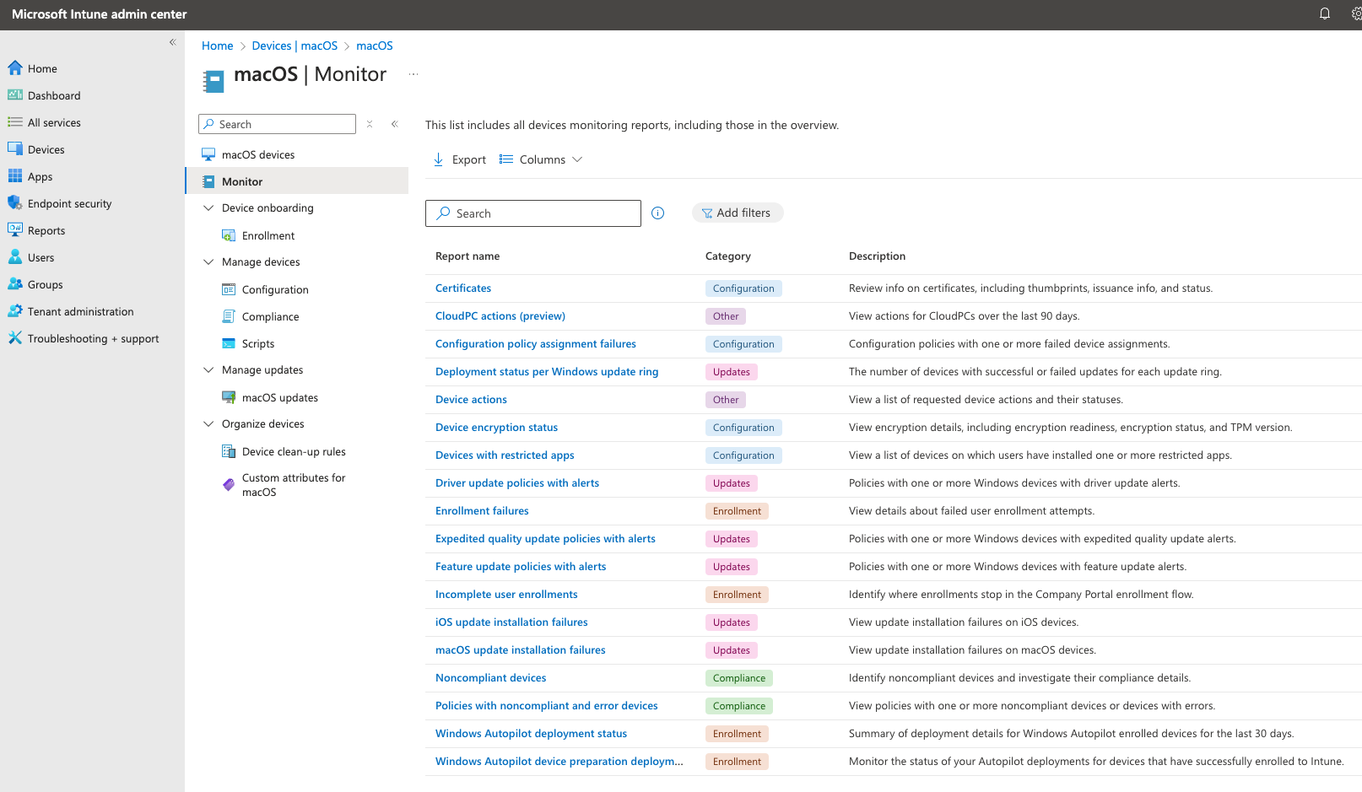Viewport: 1362px width, 792px height.
Task: Click Updates tag in Driver update policies row
Action: pyautogui.click(x=731, y=483)
